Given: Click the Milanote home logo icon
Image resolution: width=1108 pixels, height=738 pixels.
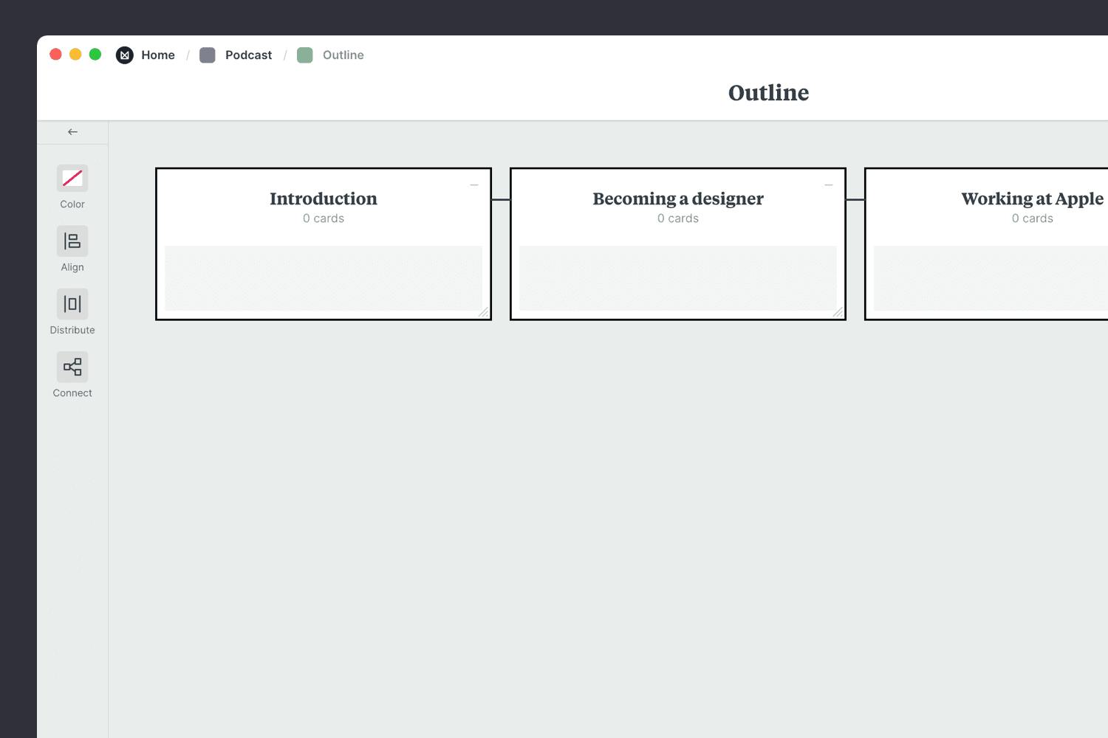Looking at the screenshot, I should (x=125, y=55).
